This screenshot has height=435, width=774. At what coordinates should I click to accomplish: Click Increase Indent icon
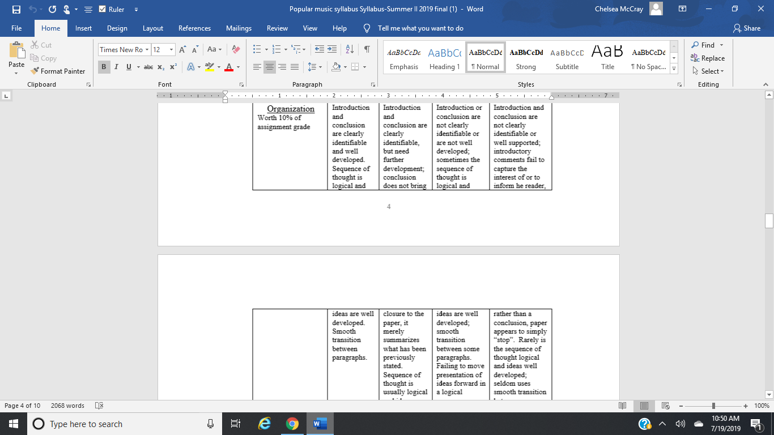pos(332,50)
